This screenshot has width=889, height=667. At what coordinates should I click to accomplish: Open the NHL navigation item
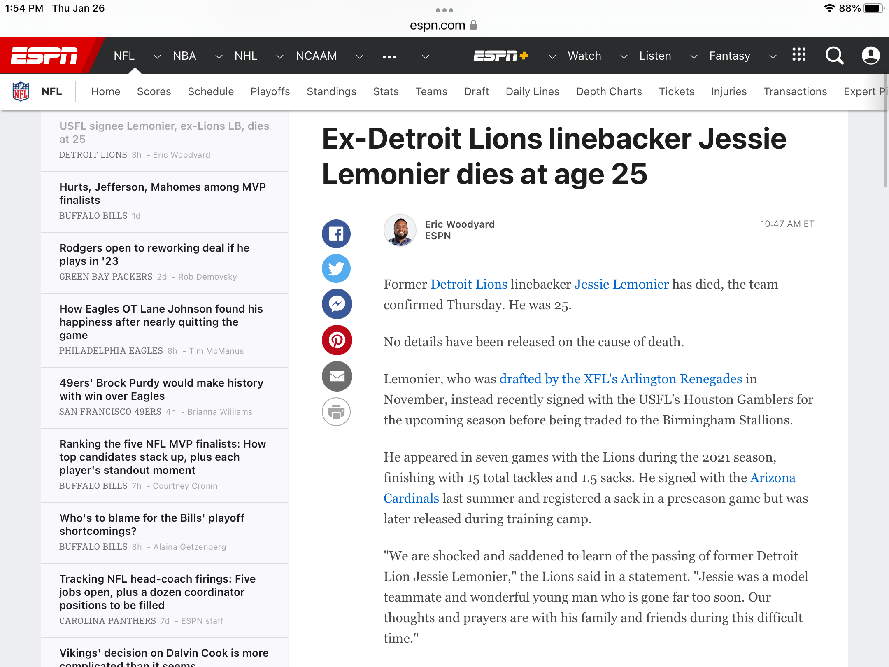click(246, 56)
